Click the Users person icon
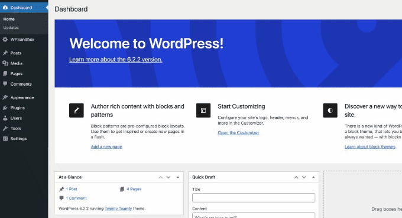The height and width of the screenshot is (218, 402). [5, 118]
